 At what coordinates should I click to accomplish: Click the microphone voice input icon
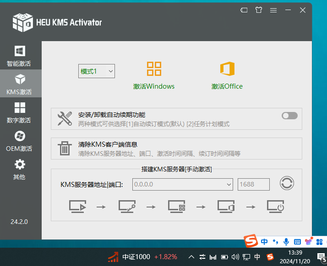pyautogui.click(x=286, y=242)
